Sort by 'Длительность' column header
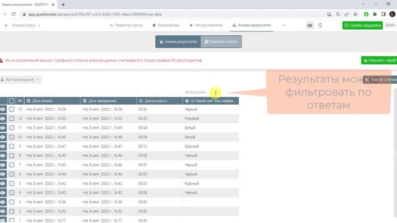This screenshot has height=223, width=397. 159,101
